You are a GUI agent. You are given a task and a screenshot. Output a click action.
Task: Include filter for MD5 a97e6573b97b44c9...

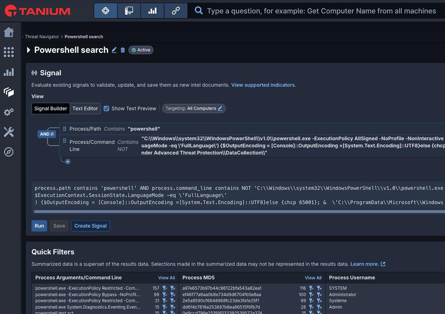coord(311,288)
